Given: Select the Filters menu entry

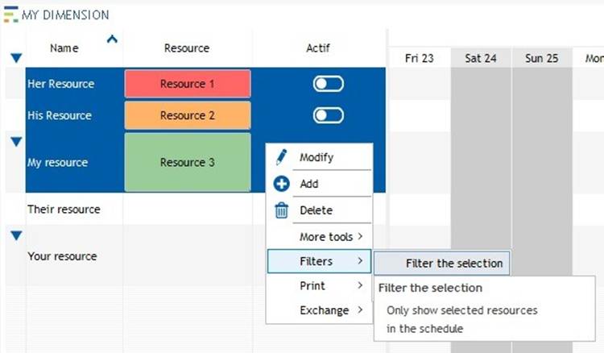Looking at the screenshot, I should click(320, 261).
